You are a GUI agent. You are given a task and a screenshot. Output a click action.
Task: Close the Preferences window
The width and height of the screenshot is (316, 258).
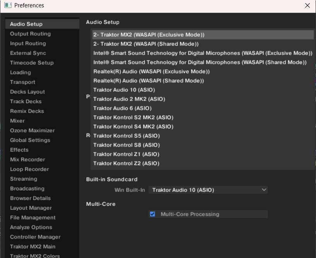click(x=307, y=5)
